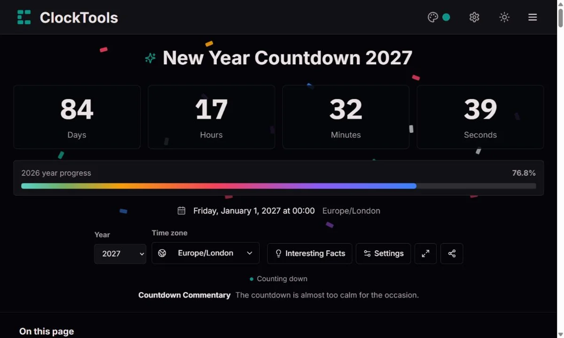564x338 pixels.
Task: Click the Minutes countdown card
Action: tap(346, 117)
